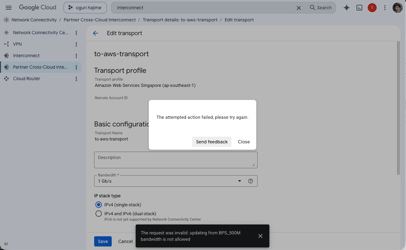Open Partner Cross-Cloud Interconnect in sidebar
This screenshot has width=406, height=250.
tap(41, 67)
